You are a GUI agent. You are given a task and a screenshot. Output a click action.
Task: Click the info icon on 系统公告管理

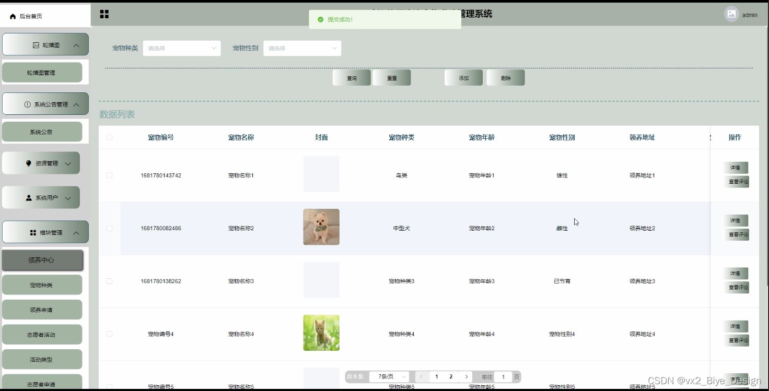(x=28, y=104)
